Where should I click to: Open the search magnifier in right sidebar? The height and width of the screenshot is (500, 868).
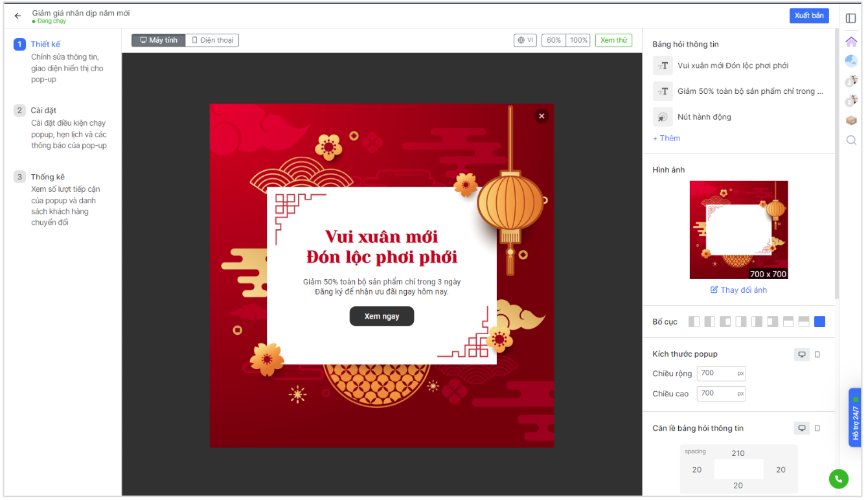851,140
